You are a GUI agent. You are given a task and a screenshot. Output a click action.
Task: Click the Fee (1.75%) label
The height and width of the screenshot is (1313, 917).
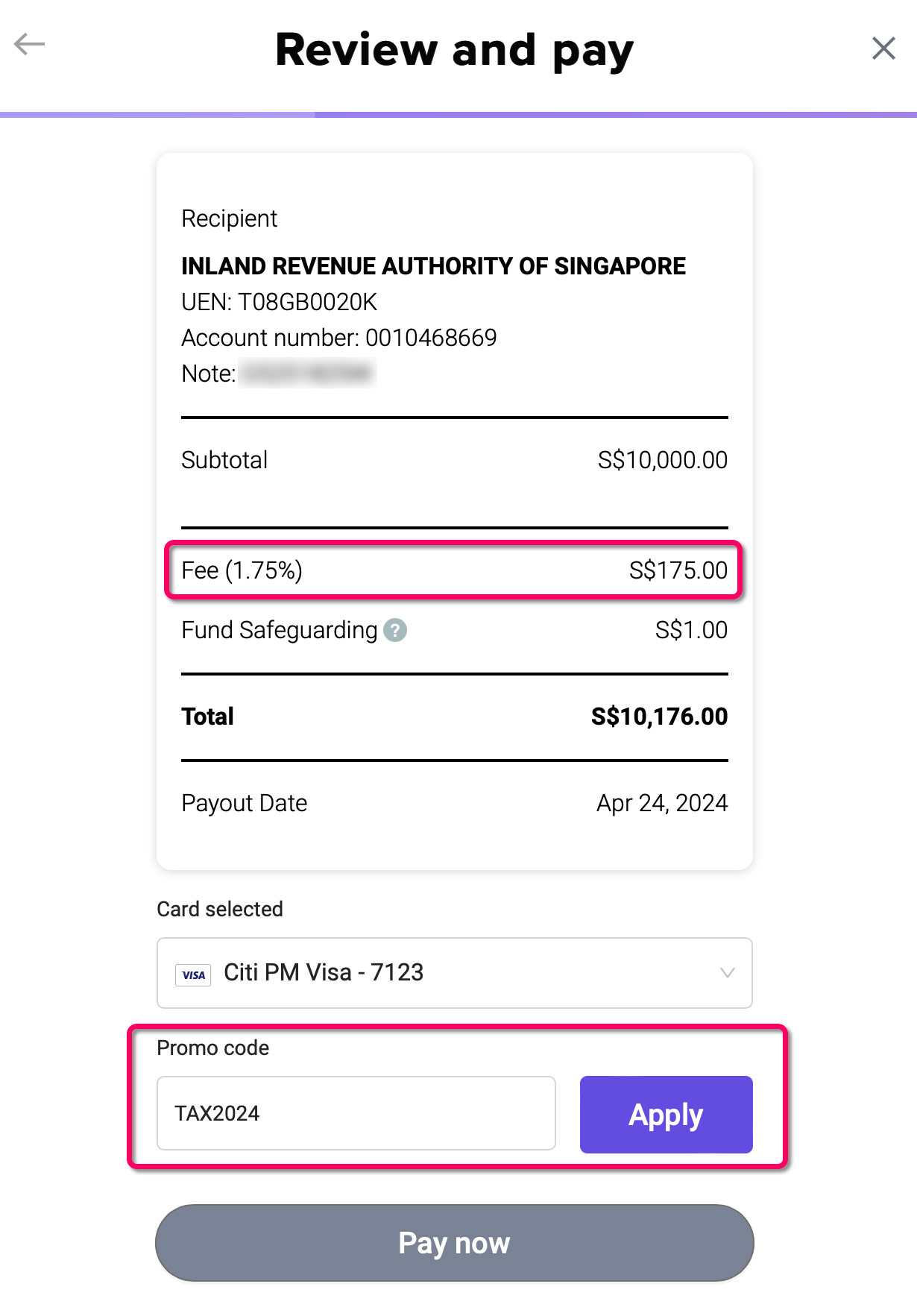[242, 570]
